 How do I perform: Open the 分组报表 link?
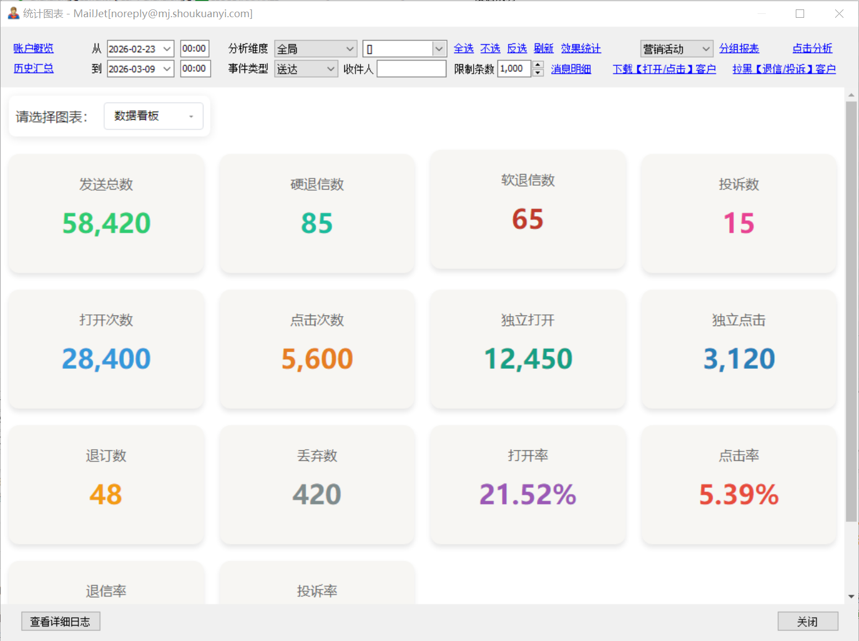tap(739, 49)
